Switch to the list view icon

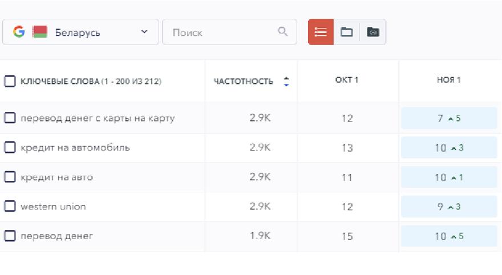pyautogui.click(x=321, y=32)
